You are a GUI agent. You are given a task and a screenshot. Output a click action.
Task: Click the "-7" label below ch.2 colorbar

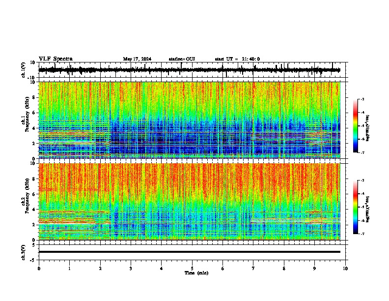click(x=362, y=234)
